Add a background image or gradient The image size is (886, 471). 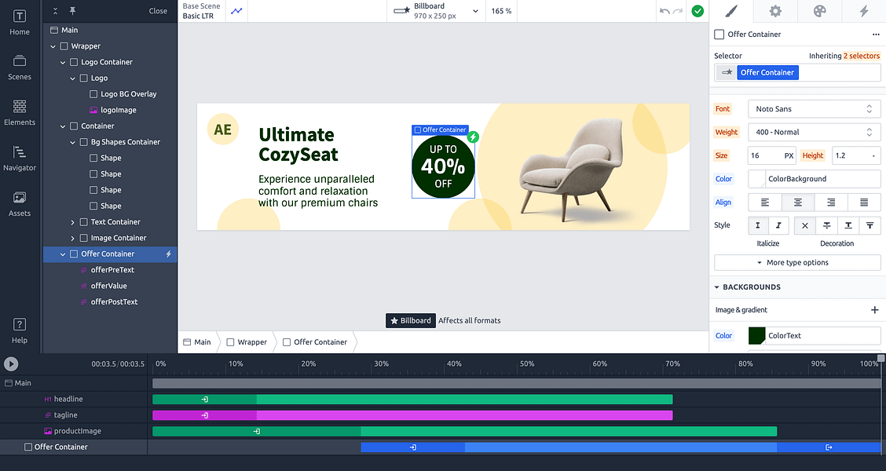(x=875, y=309)
